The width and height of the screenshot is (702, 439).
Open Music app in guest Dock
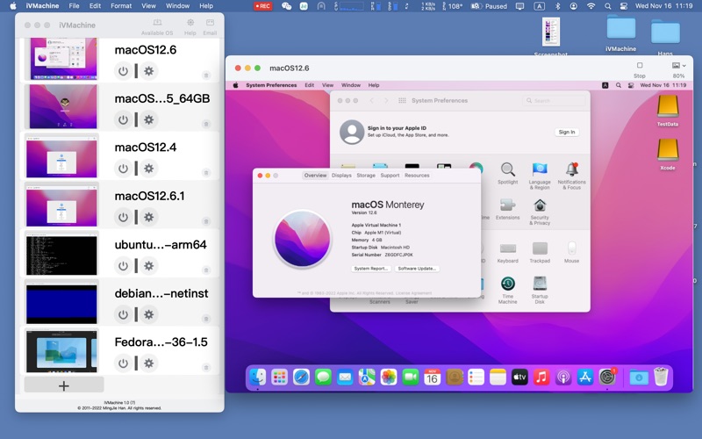tap(541, 378)
